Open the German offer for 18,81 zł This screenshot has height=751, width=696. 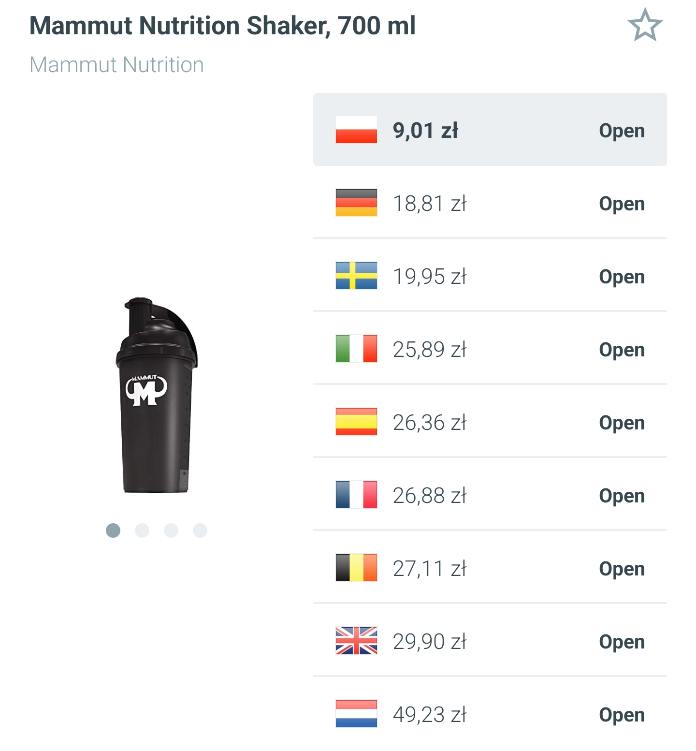[x=621, y=204]
